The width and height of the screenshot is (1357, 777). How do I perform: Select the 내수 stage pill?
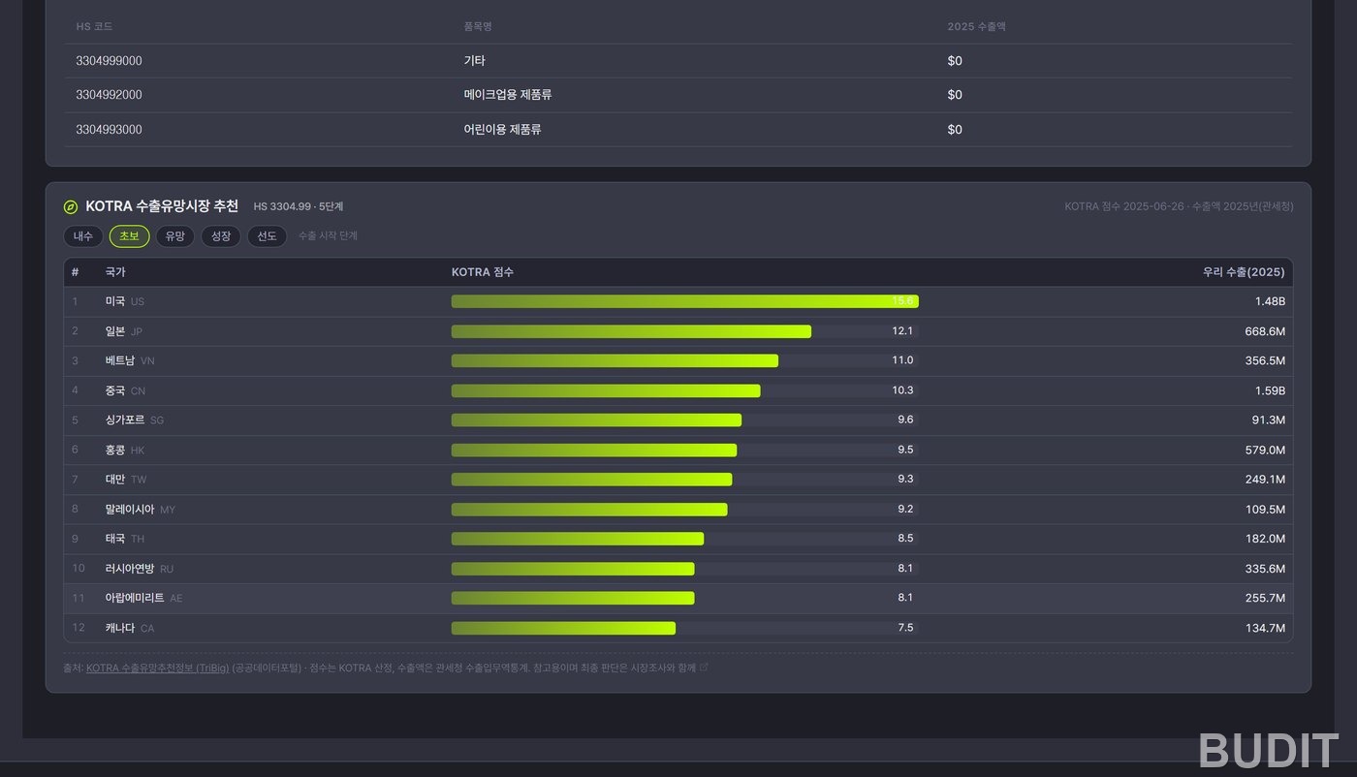83,236
